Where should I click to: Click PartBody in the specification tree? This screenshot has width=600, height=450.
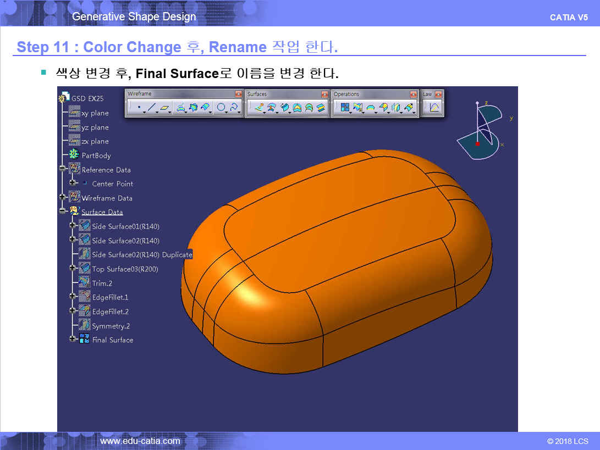(96, 155)
